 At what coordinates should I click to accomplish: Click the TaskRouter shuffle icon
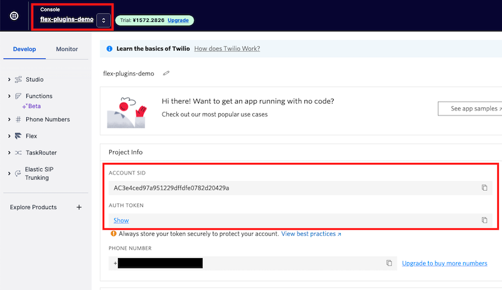click(18, 153)
